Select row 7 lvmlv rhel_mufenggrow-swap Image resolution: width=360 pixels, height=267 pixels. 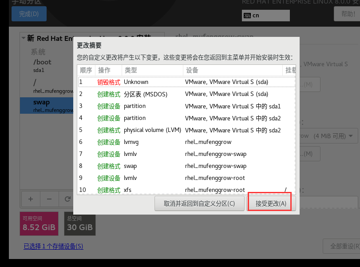click(x=186, y=154)
